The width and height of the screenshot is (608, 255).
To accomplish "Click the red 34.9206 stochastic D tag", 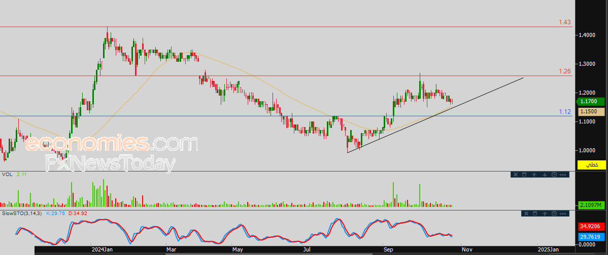I will tap(591, 226).
